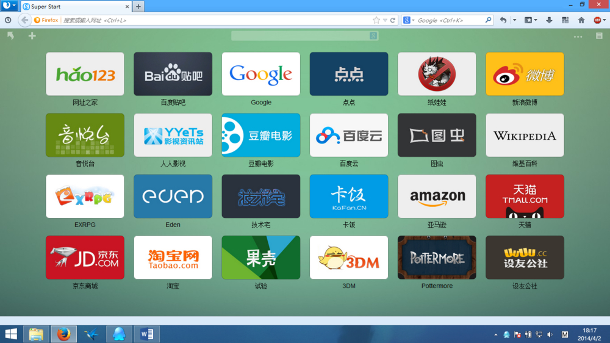Image resolution: width=610 pixels, height=343 pixels.
Task: Click the Super Start bookmark arrow icon
Action: click(x=10, y=36)
